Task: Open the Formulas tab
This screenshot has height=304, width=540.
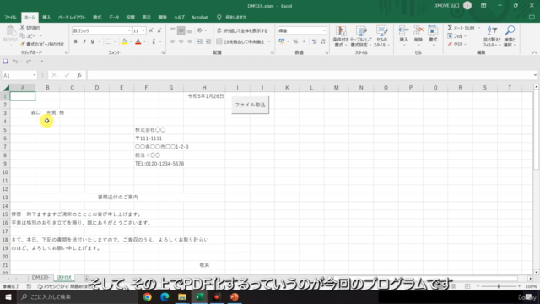Action: 97,17
